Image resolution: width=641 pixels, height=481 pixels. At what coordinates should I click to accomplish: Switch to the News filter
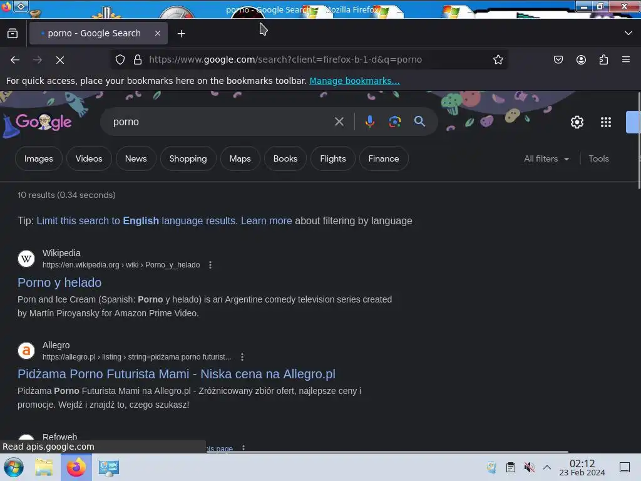pyautogui.click(x=136, y=158)
